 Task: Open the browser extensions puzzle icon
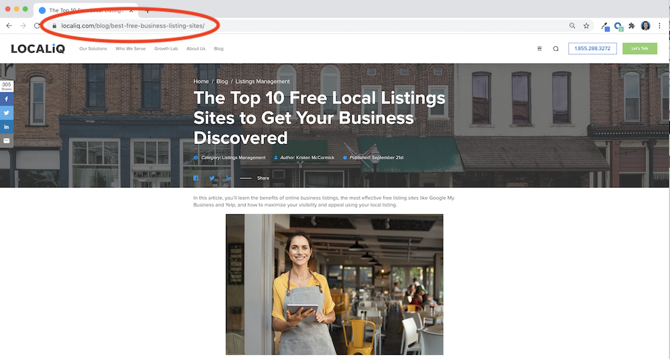coord(632,25)
